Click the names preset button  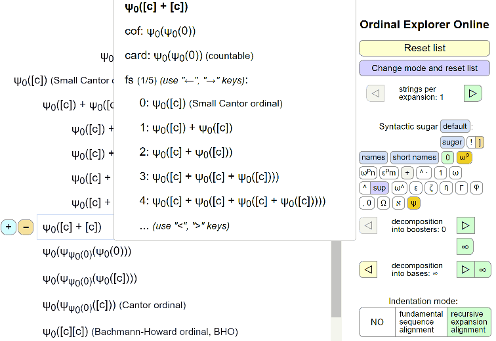coord(373,157)
